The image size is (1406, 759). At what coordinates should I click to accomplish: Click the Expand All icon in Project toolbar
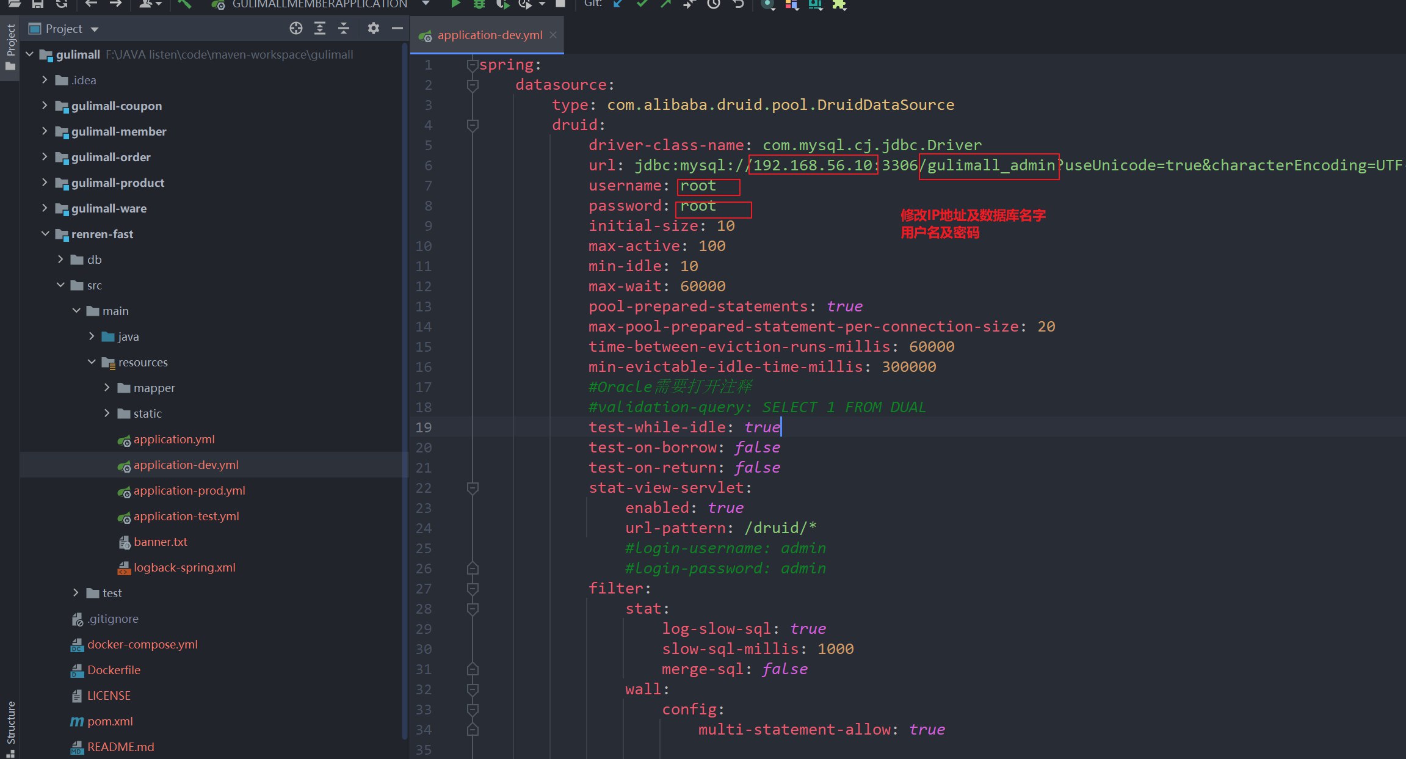click(x=319, y=28)
